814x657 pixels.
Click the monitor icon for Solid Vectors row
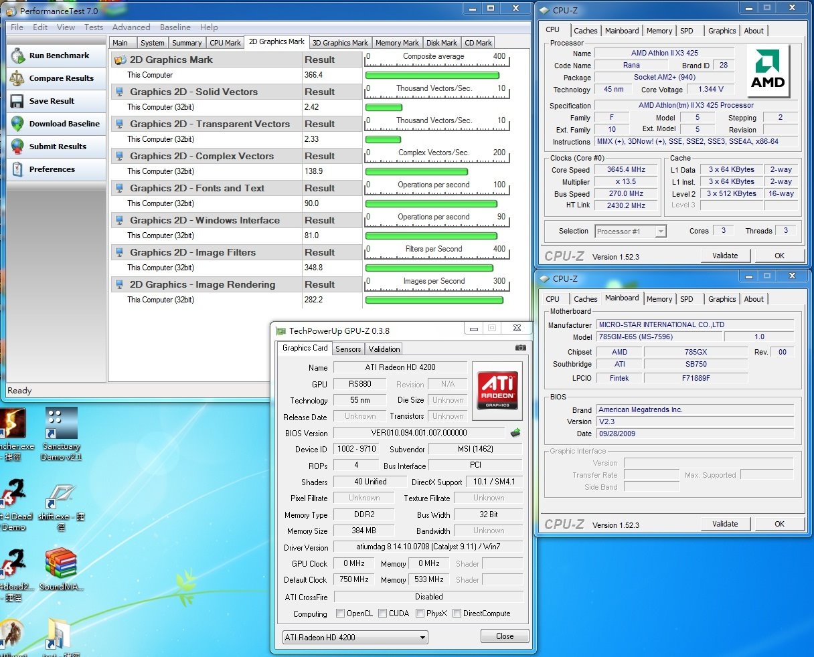119,92
